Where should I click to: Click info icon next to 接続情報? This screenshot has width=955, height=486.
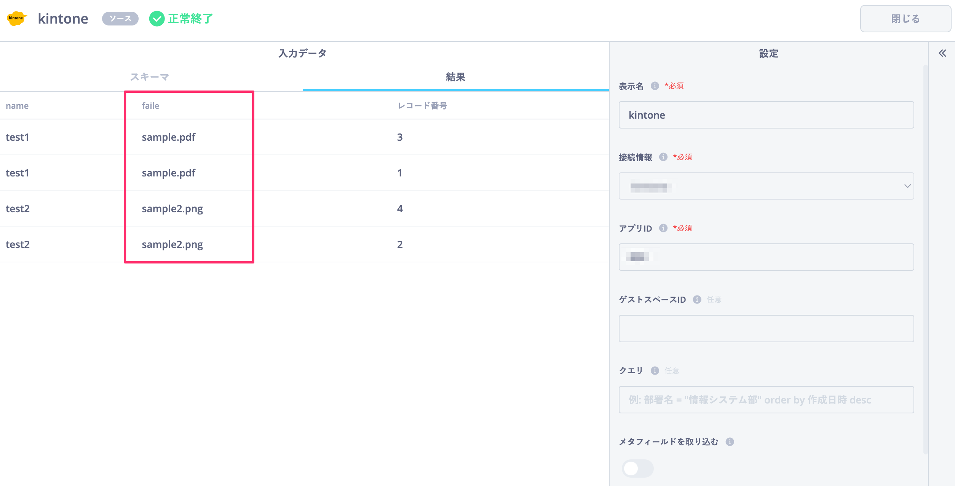(x=663, y=157)
